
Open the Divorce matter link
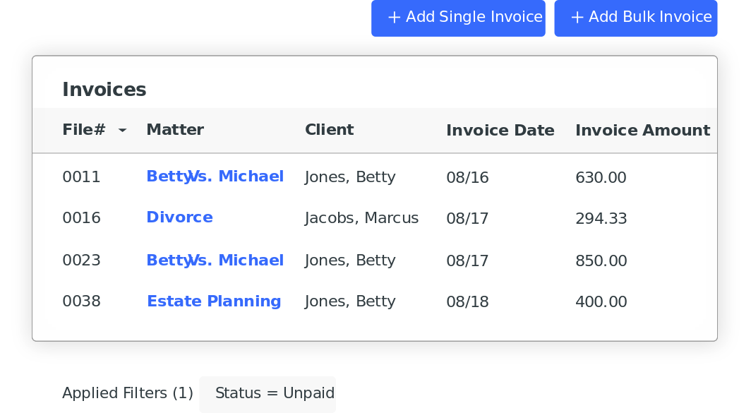[179, 217]
